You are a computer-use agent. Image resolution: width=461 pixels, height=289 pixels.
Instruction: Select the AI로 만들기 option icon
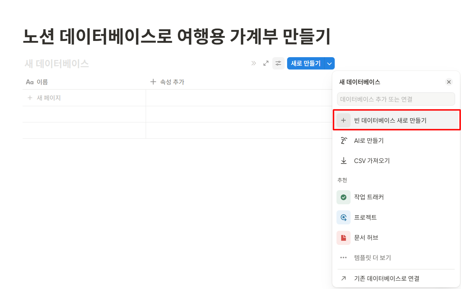[344, 140]
